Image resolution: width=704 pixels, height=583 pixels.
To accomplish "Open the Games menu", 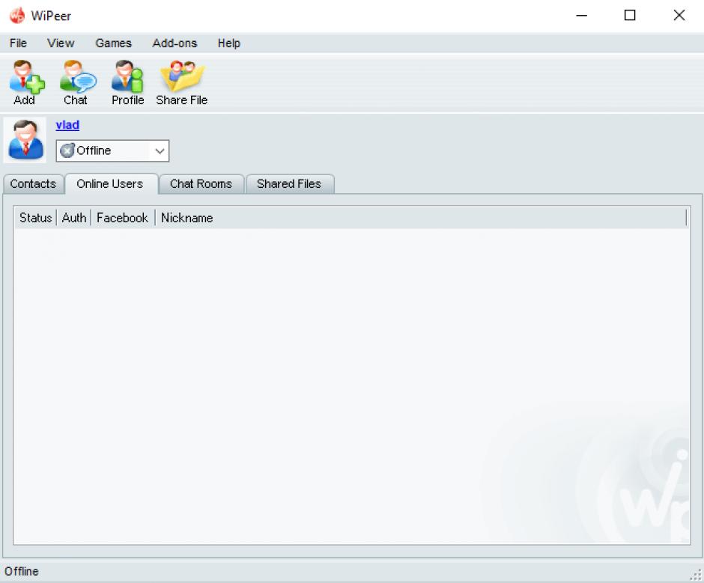I will tap(113, 43).
